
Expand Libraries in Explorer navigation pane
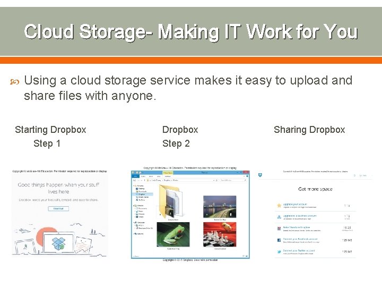[x=134, y=206]
